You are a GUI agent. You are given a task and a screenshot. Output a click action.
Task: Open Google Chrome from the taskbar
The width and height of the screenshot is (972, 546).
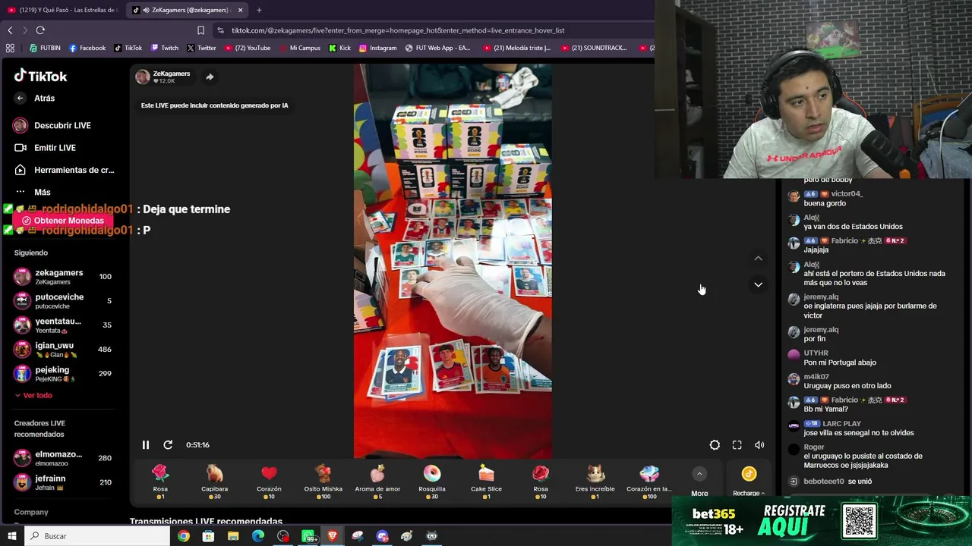184,536
